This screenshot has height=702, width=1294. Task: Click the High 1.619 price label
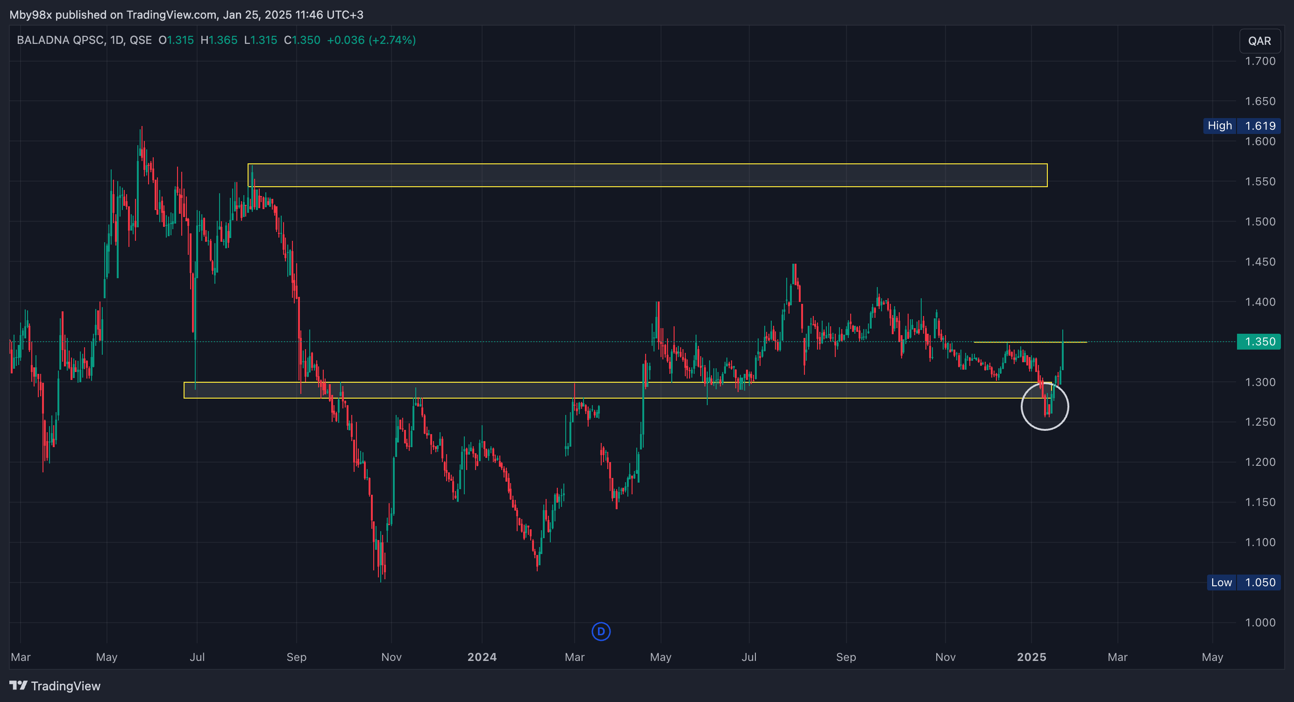tap(1242, 126)
